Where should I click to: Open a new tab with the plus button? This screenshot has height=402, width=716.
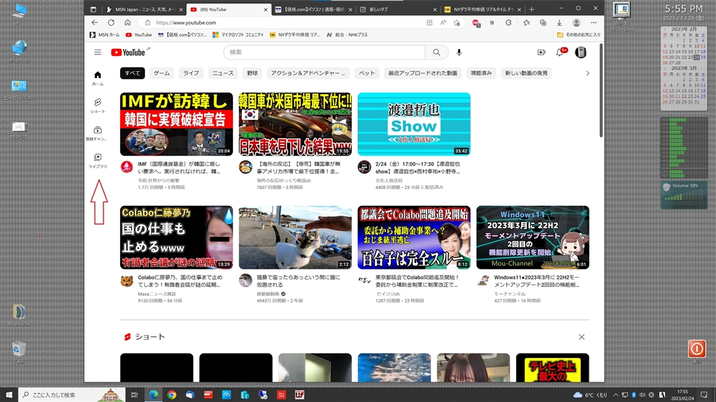531,9
